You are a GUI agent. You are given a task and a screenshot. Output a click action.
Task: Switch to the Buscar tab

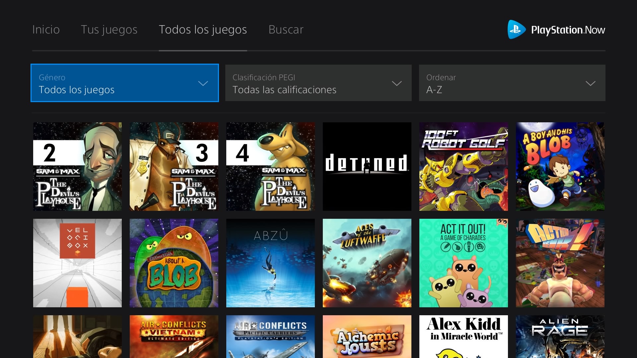286,30
